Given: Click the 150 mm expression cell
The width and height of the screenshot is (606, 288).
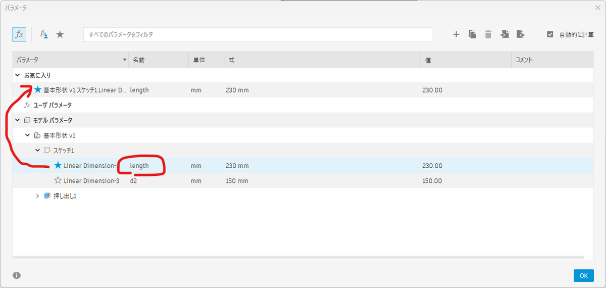Looking at the screenshot, I should click(237, 181).
